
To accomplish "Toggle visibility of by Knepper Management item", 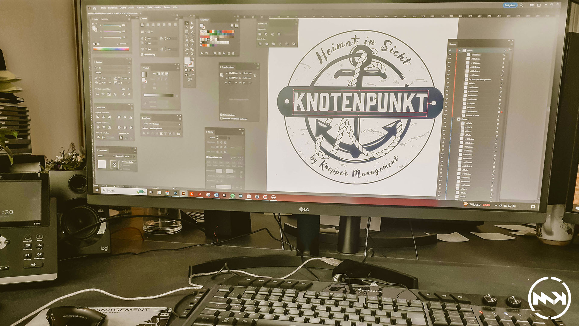I will click(448, 79).
